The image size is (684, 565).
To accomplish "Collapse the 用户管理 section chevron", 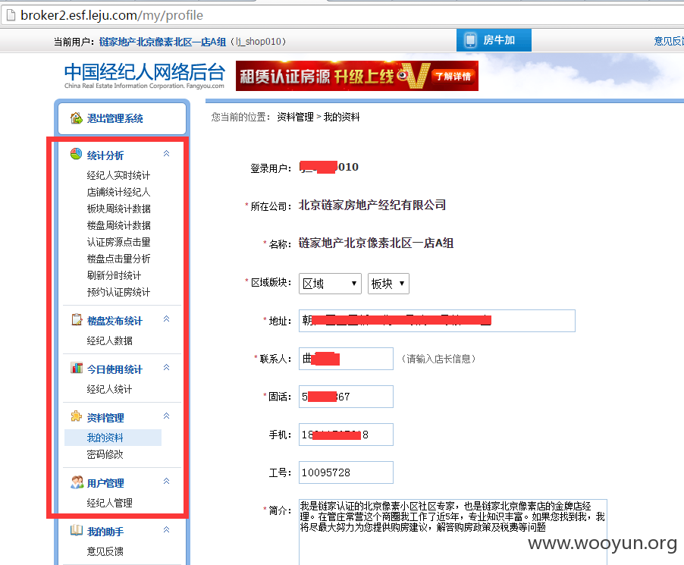I will pyautogui.click(x=166, y=482).
